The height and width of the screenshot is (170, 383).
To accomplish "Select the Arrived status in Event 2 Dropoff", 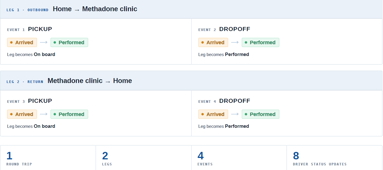I will pos(213,42).
